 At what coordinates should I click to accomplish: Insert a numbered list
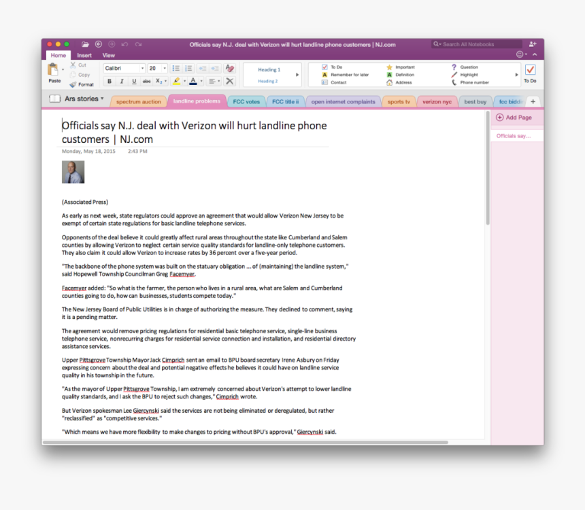click(x=188, y=69)
